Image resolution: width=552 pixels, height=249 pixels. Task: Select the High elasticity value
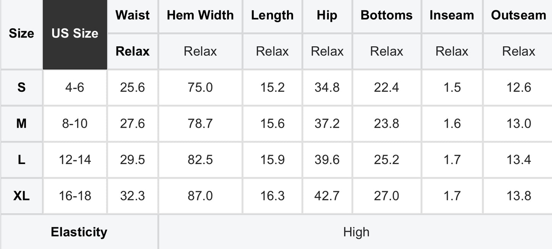click(x=356, y=232)
